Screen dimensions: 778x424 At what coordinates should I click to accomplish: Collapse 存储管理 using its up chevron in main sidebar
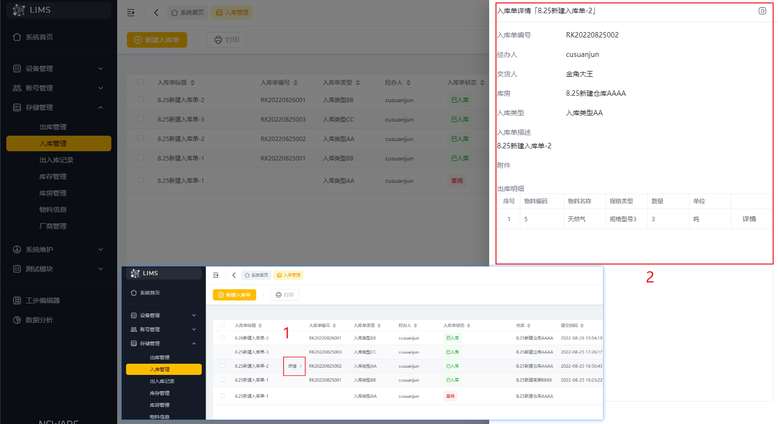(101, 107)
